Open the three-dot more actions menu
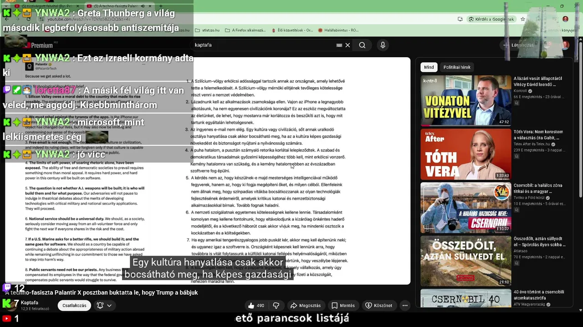The width and height of the screenshot is (583, 327). tap(405, 306)
